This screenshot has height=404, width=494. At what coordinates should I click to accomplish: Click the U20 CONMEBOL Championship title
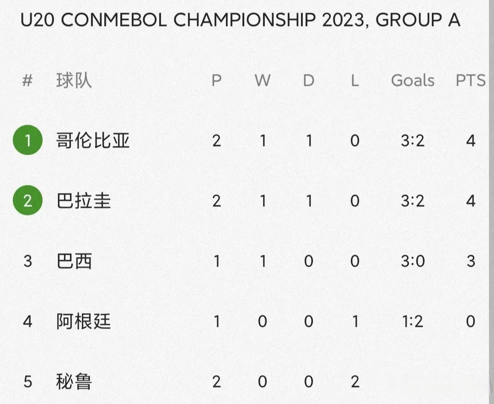tap(240, 20)
